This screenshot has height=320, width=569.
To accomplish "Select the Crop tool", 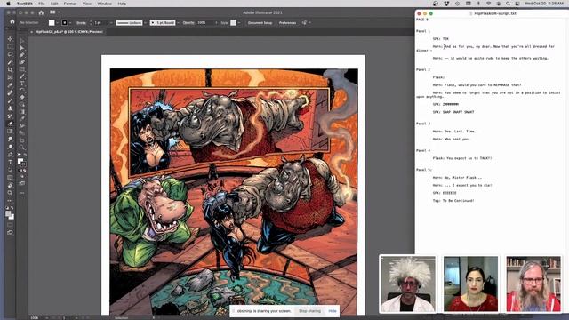I will pos(10,69).
